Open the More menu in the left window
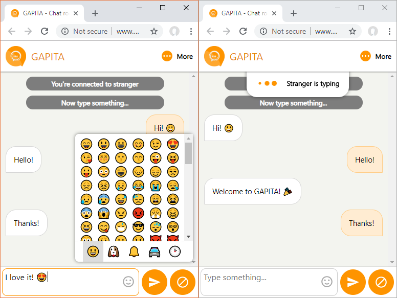The width and height of the screenshot is (397, 298). pos(177,56)
